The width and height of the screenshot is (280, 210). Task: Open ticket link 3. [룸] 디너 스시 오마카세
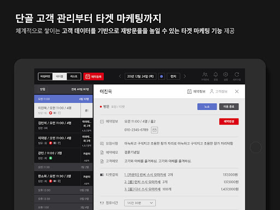click(142, 189)
